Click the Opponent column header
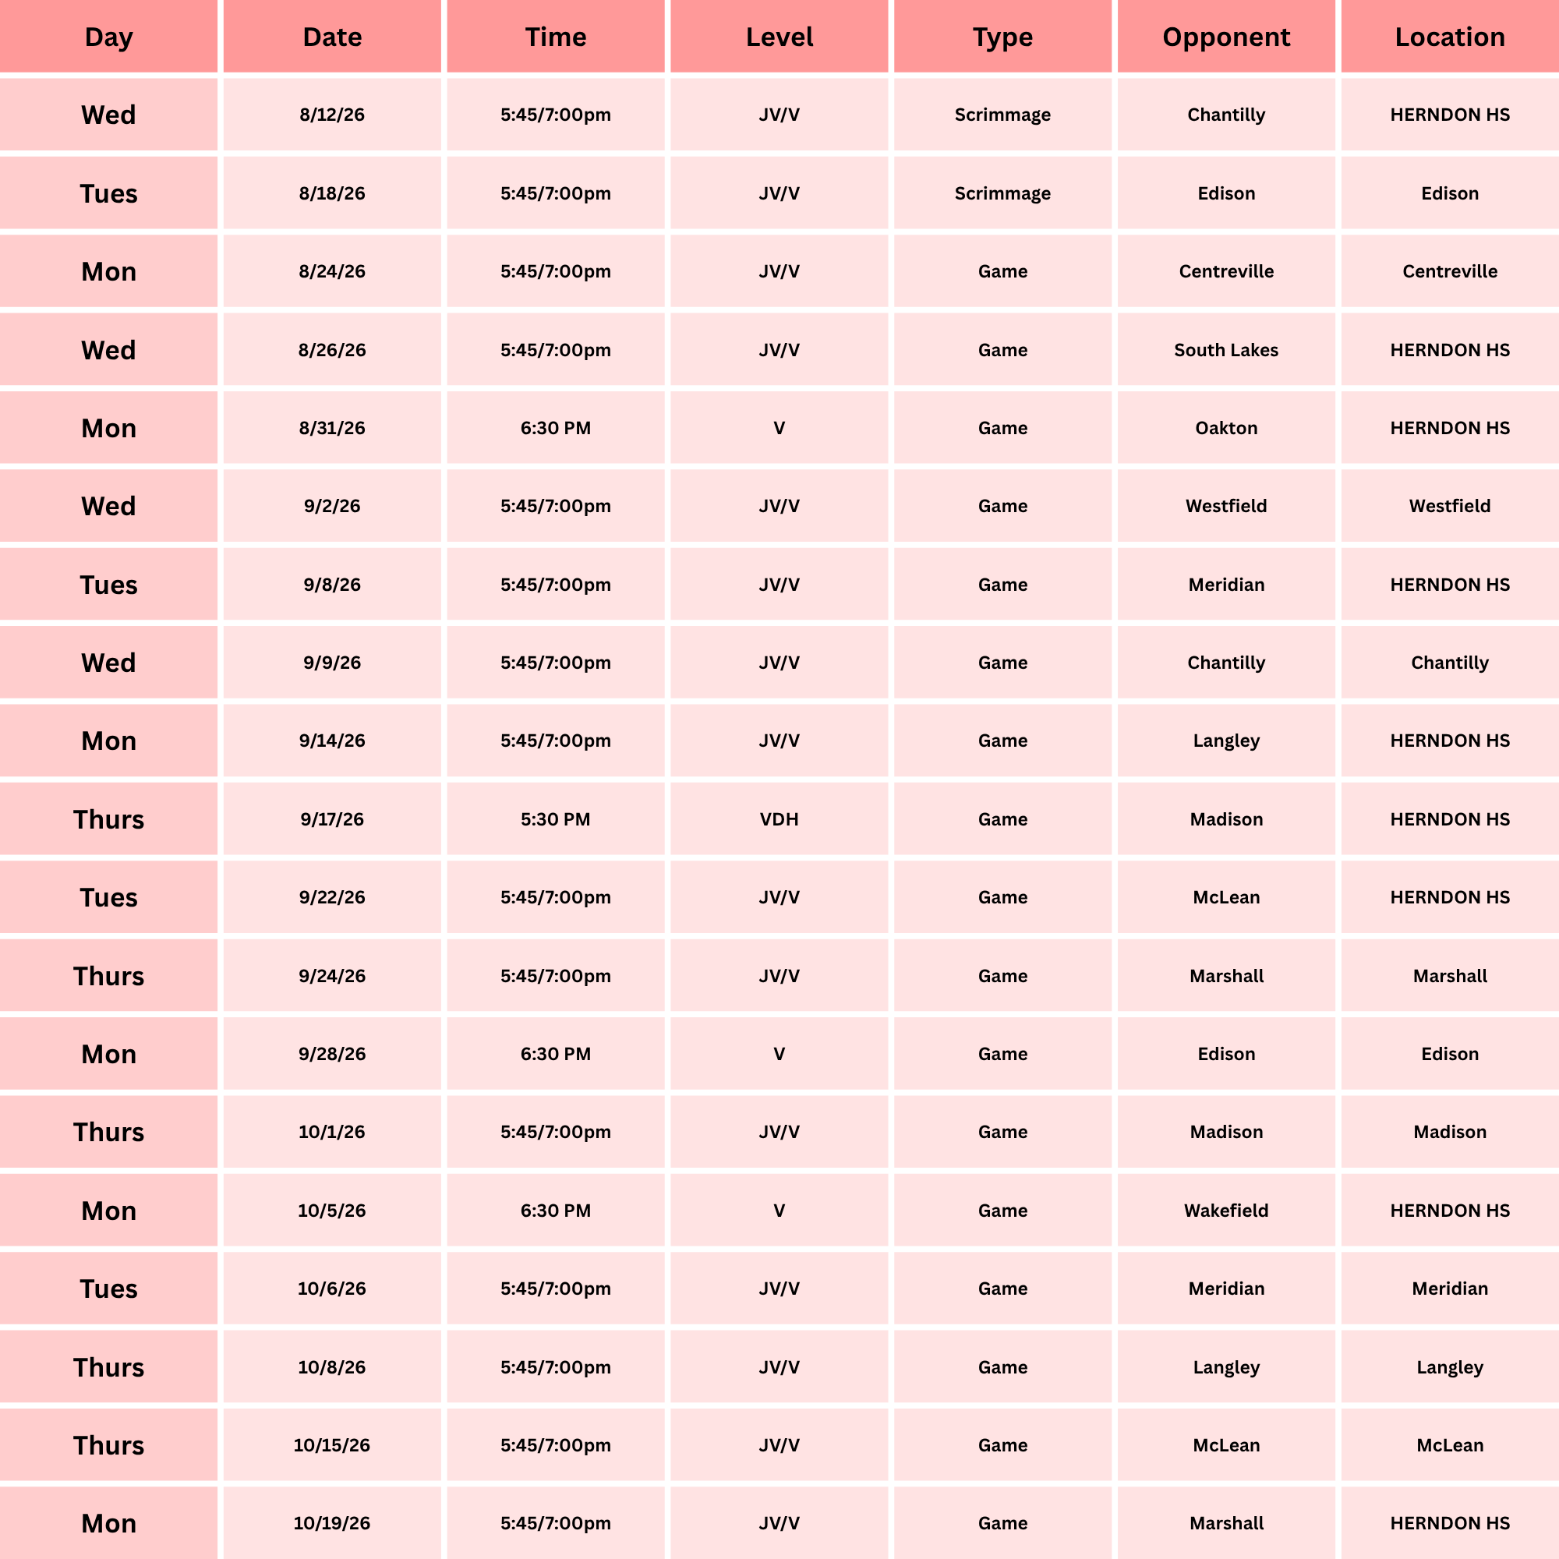 click(x=1225, y=37)
